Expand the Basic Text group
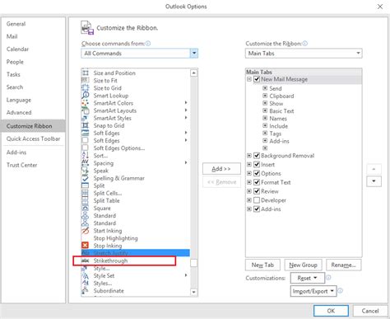Screen dimensions: 390x319 [265, 110]
